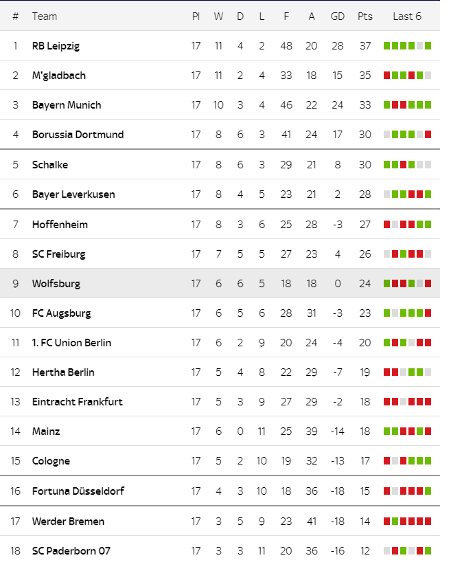Open 1. FC Union Berlin link
This screenshot has height=571, width=451.
[71, 343]
